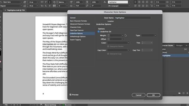The width and height of the screenshot is (189, 106).
Task: Click the Superscript icon
Action: tap(46, 2)
